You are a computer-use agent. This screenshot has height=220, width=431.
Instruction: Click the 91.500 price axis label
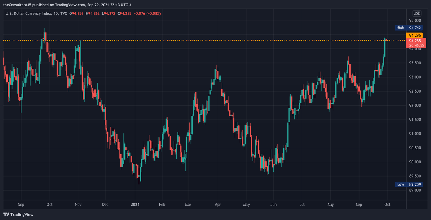[x=415, y=120]
